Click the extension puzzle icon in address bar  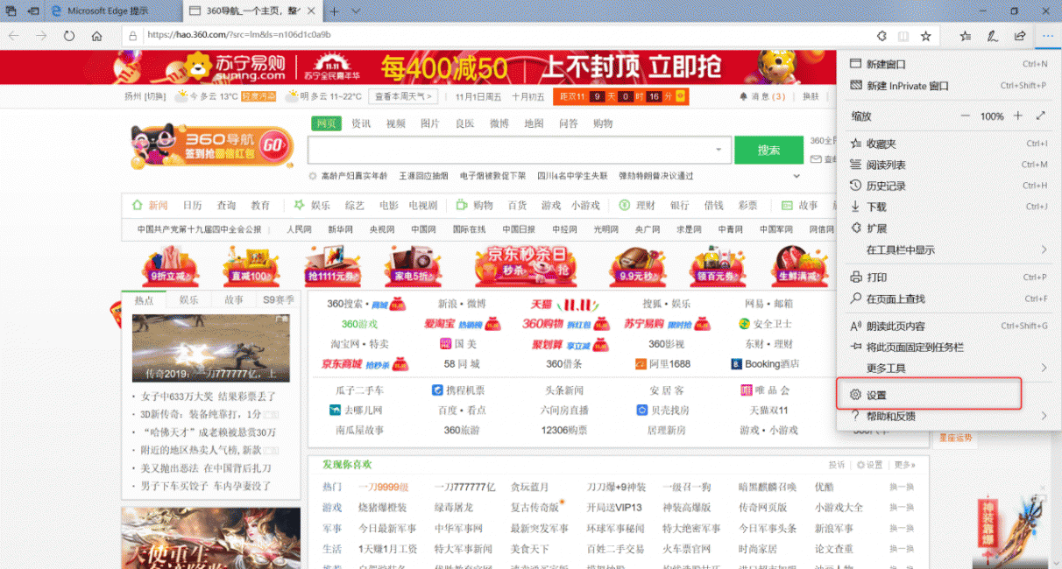coord(881,36)
